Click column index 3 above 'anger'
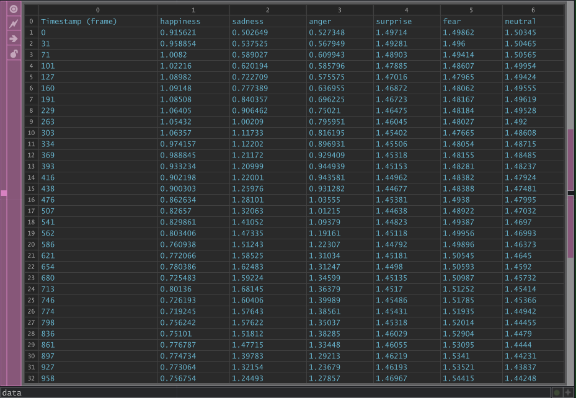Viewport: 576px width, 398px height. (x=340, y=11)
